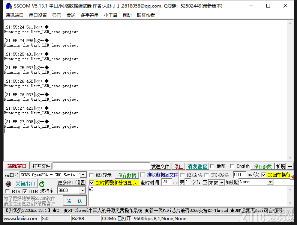The width and height of the screenshot is (297, 225).
Task: Click the scrolling ad banner 升级到SSCOM5.13.1
Action: click(x=142, y=211)
